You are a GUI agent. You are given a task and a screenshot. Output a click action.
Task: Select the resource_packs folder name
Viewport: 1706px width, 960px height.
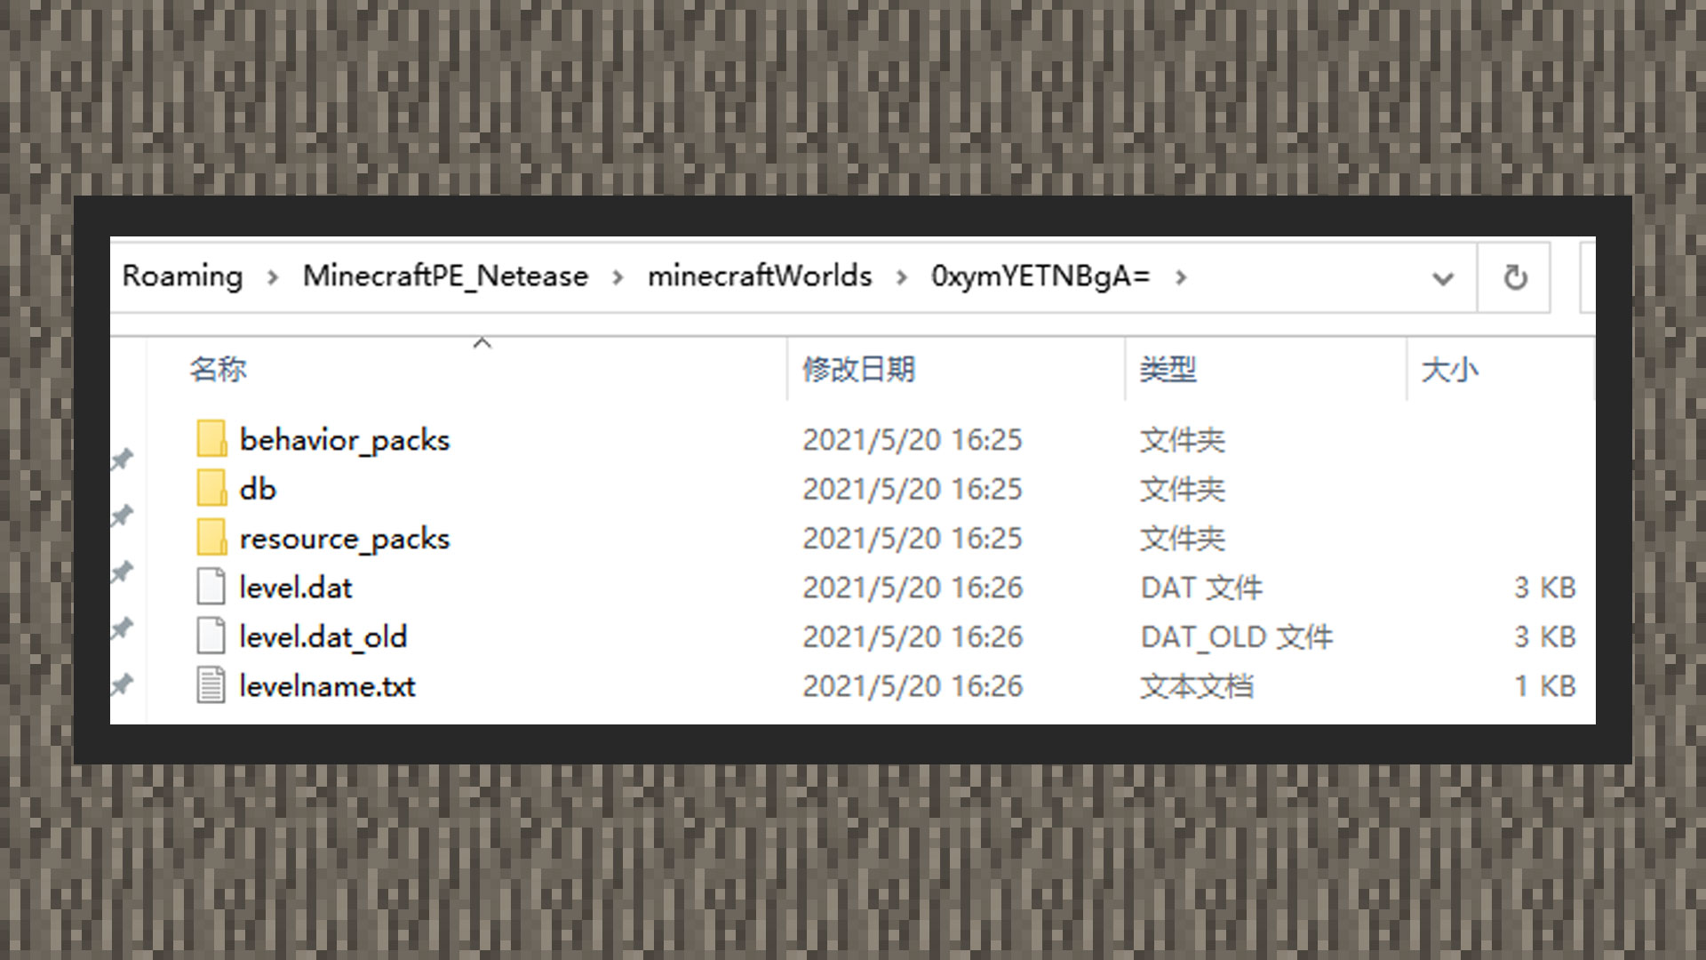pyautogui.click(x=345, y=539)
